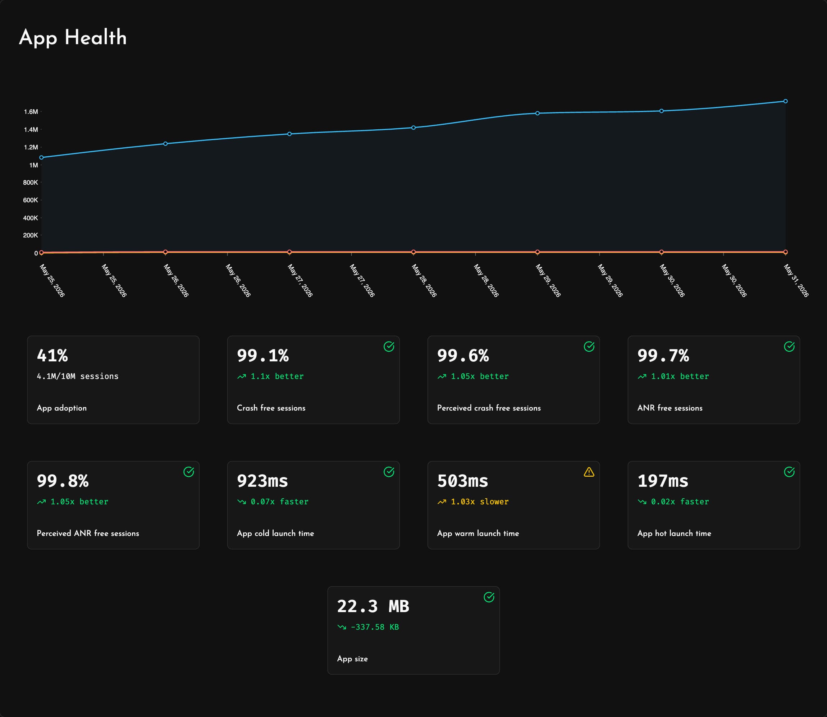Click the check icon on ANR free sessions card
The height and width of the screenshot is (717, 827).
pyautogui.click(x=789, y=347)
